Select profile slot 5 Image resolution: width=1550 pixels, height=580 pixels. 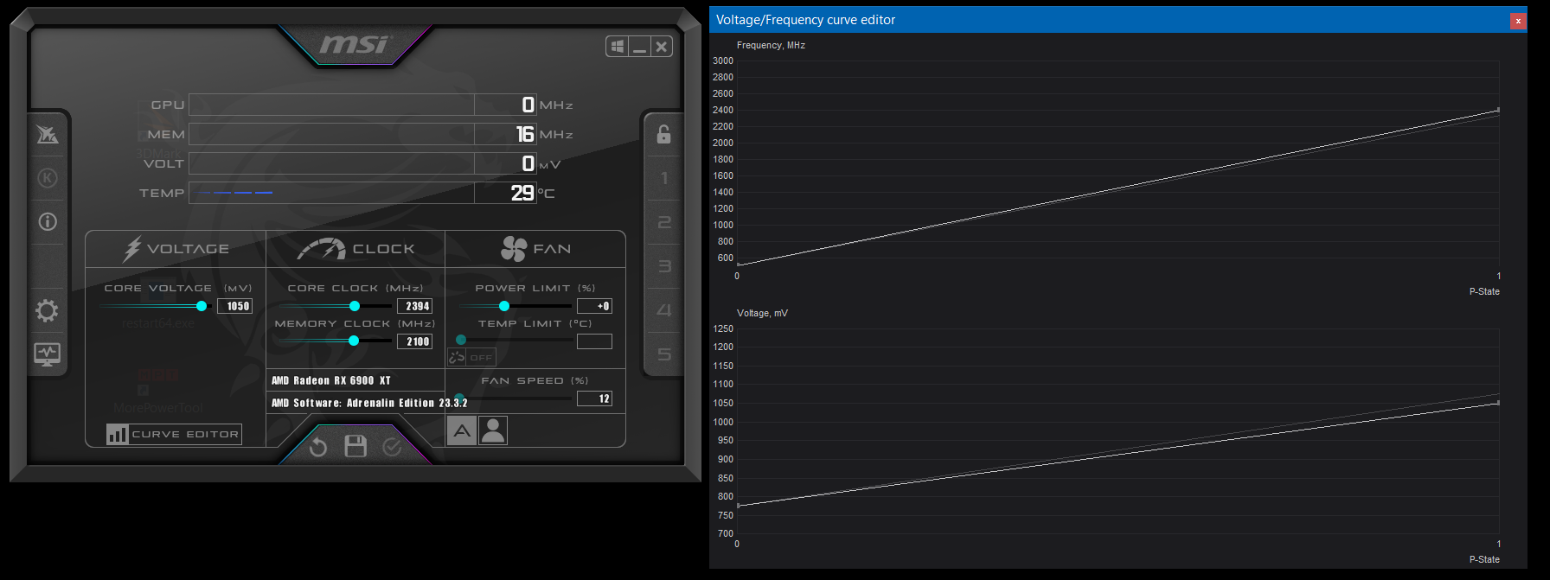pyautogui.click(x=663, y=354)
